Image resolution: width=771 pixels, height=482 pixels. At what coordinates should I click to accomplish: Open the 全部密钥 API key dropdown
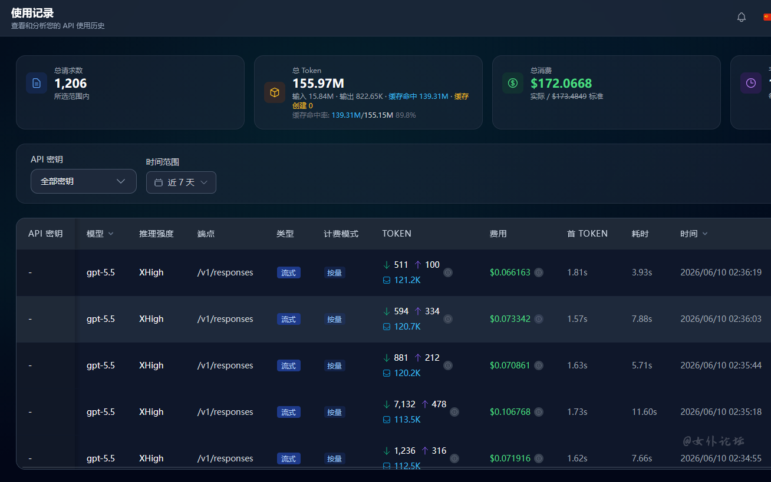click(x=84, y=181)
